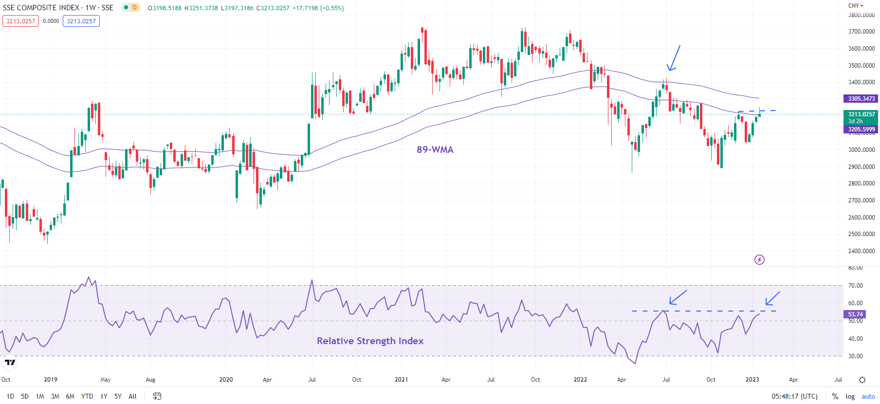Click the orange D delayed-data badge

135,8
